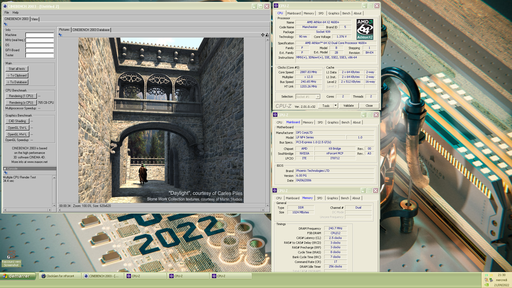Click the Close button in CPU-Z
512x288 pixels.
[x=369, y=106]
